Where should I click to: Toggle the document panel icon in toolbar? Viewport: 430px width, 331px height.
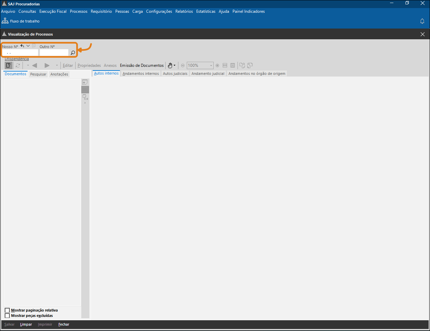click(x=8, y=65)
